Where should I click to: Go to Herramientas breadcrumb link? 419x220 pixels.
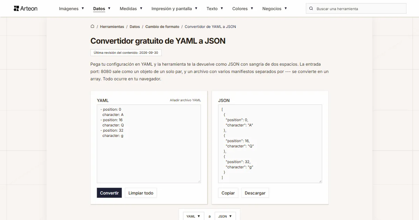[112, 27]
